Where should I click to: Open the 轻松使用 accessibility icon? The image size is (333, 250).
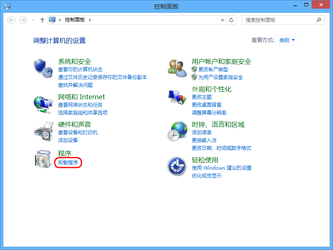coord(177,166)
